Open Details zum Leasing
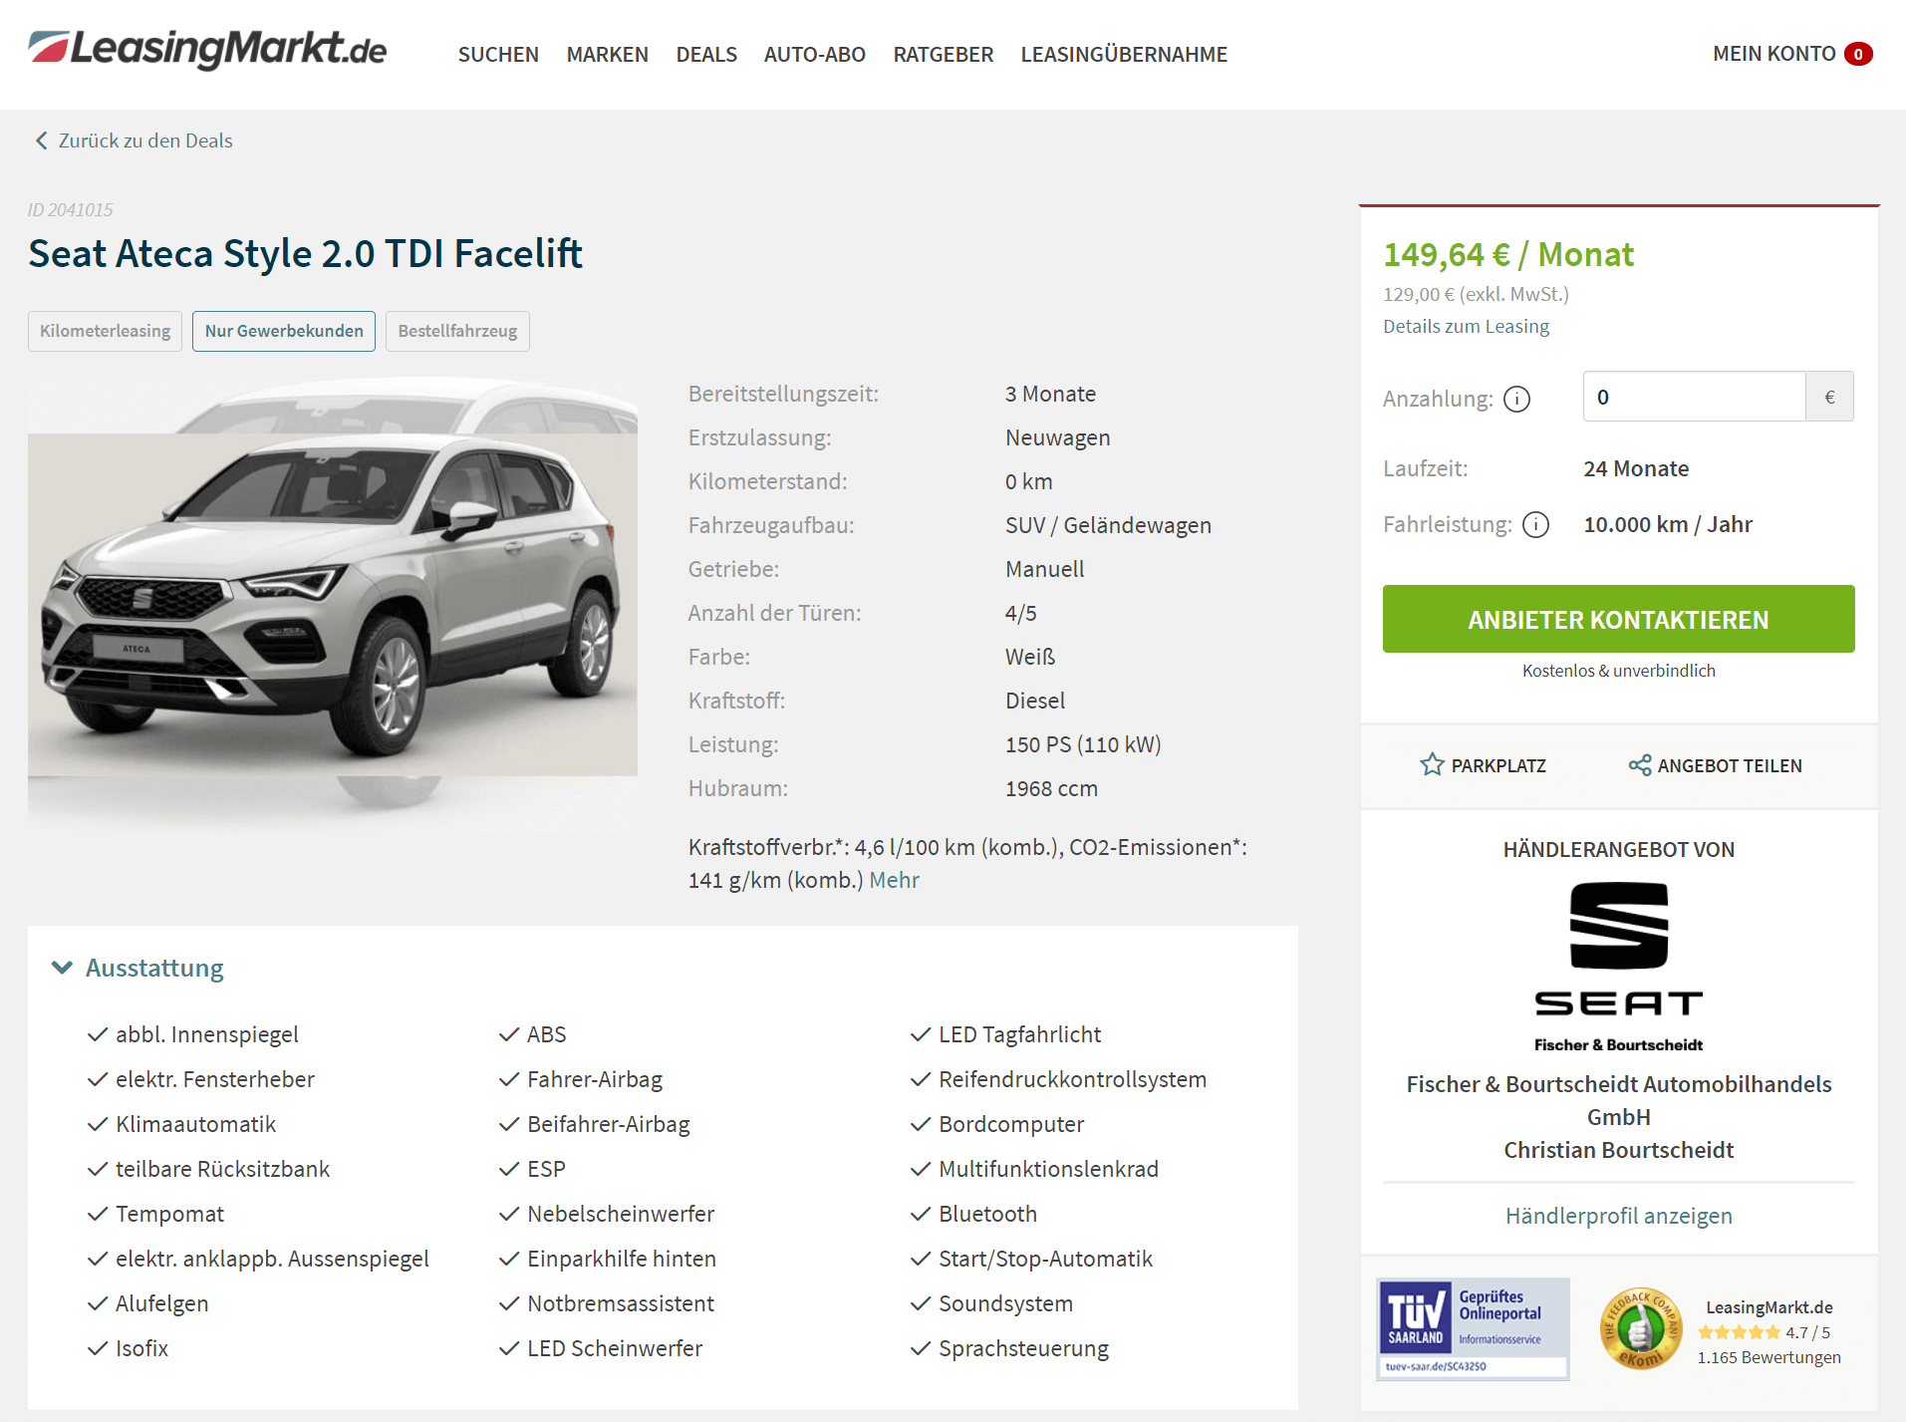 (x=1466, y=326)
